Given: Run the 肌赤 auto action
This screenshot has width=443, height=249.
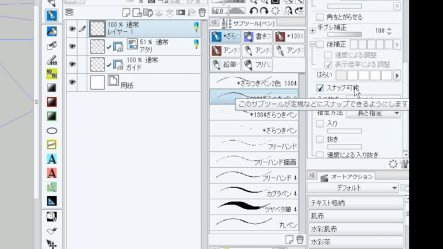Looking at the screenshot, I should pyautogui.click(x=356, y=216).
